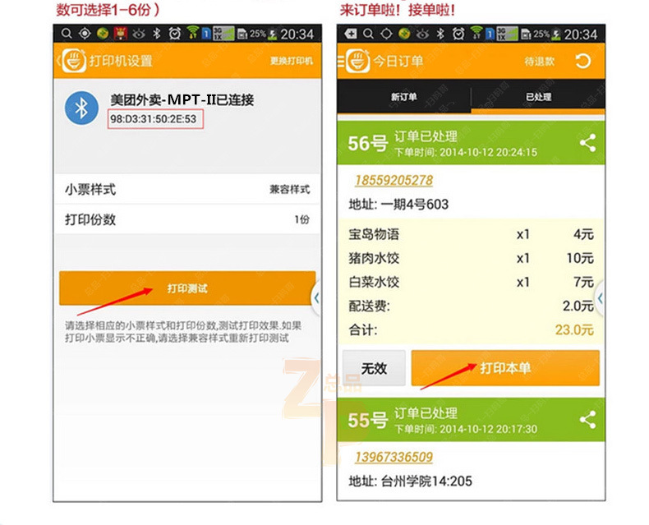Share order 56号 using share icon
The width and height of the screenshot is (649, 525).
point(587,143)
